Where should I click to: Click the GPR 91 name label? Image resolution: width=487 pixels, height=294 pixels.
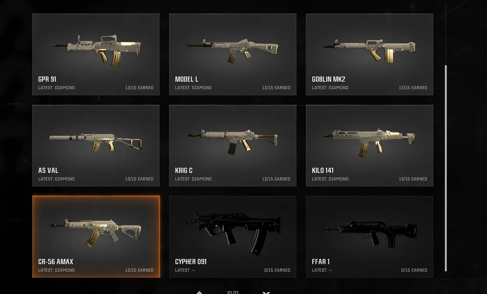pyautogui.click(x=47, y=79)
